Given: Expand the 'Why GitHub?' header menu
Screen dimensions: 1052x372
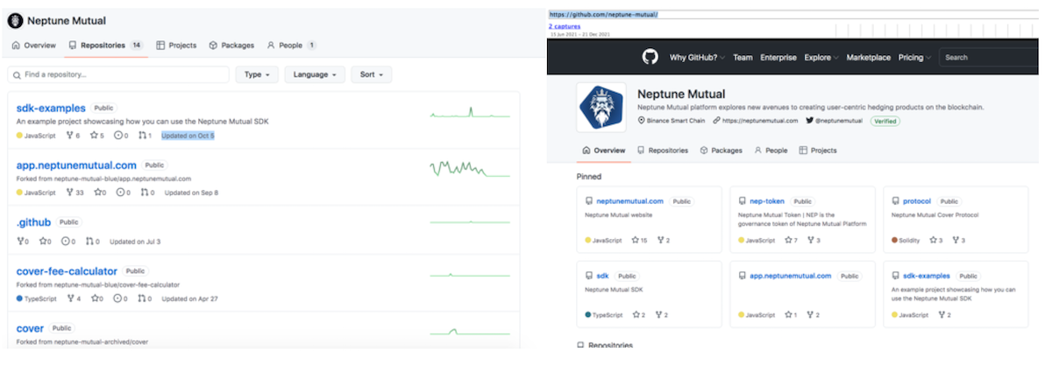Looking at the screenshot, I should click(698, 58).
